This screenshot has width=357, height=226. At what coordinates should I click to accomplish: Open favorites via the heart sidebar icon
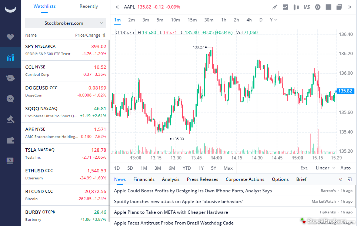(x=10, y=37)
